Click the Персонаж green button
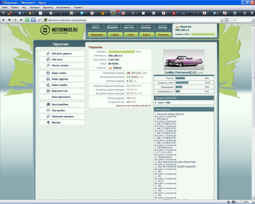 tap(97, 35)
